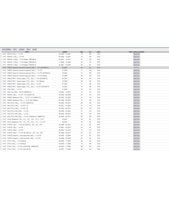Click the arrow icon beside IDEA Van MJTD row
Viewport: 169px width, 198px height.
click(2, 92)
